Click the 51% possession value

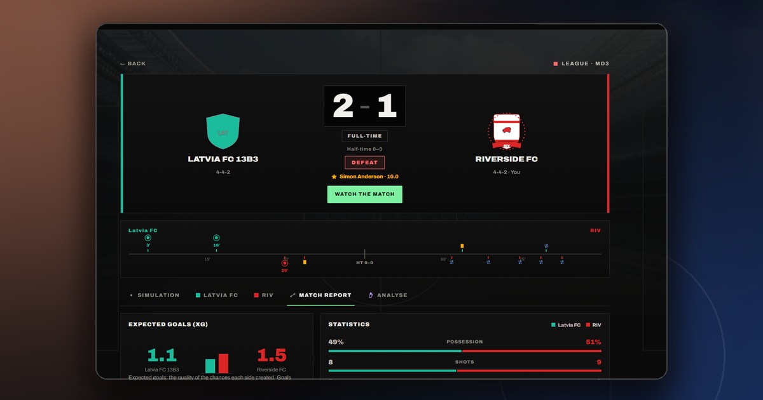pos(593,342)
